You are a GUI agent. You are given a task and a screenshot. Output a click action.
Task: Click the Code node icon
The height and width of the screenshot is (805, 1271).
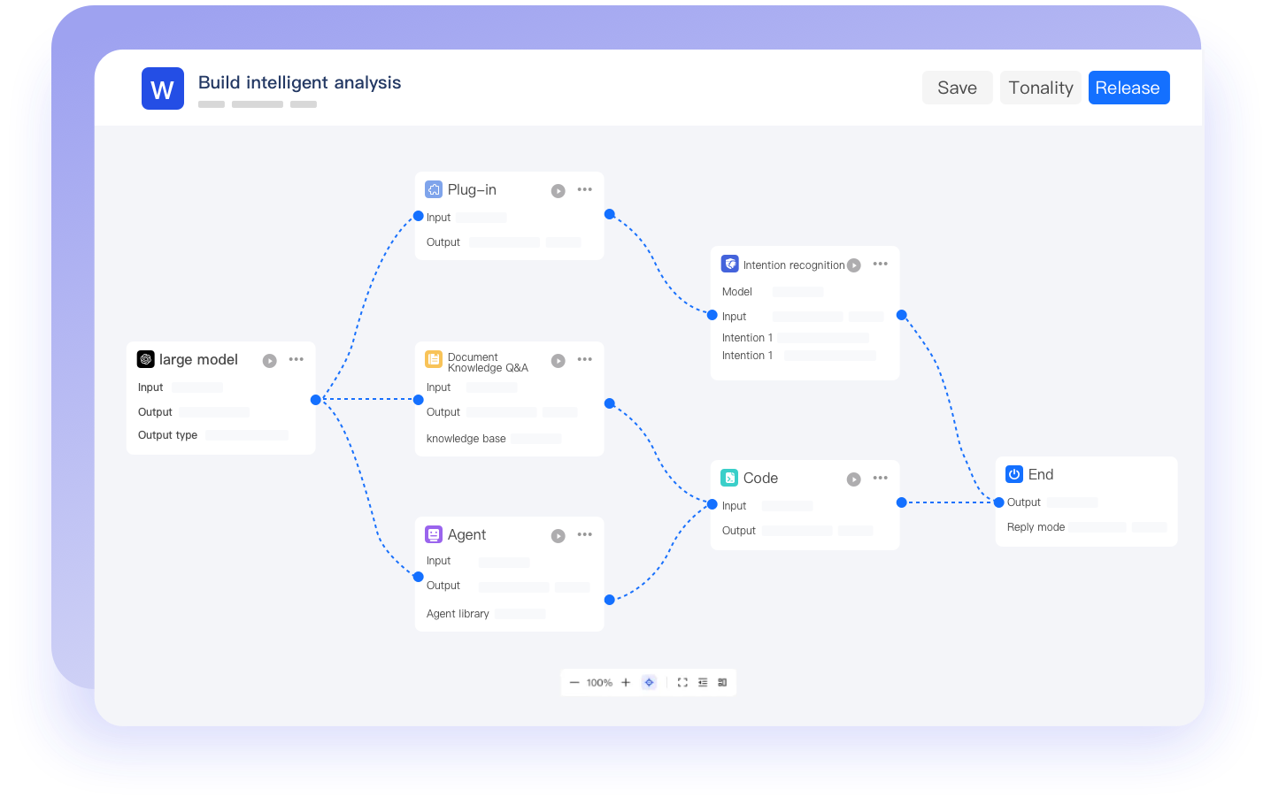pyautogui.click(x=729, y=478)
